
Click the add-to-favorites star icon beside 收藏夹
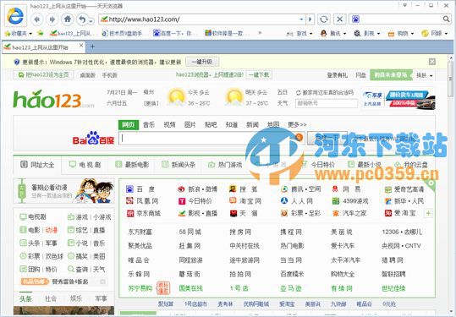[x=40, y=33]
